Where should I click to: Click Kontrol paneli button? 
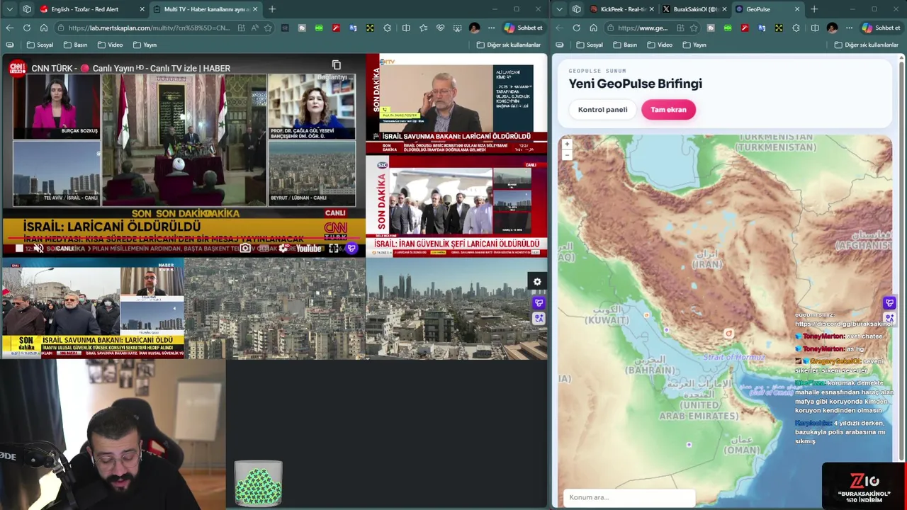tap(602, 110)
